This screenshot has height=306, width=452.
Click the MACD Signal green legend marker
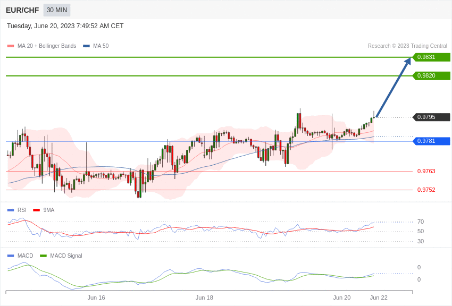[43, 256]
